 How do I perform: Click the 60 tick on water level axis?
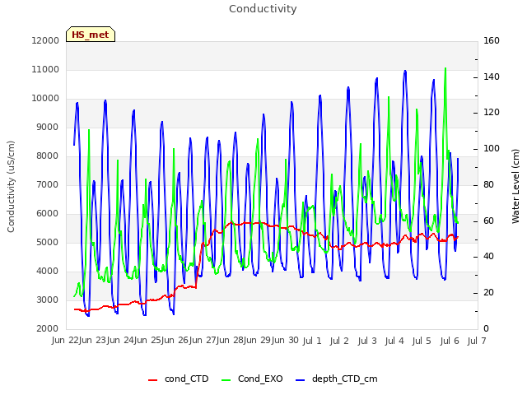pos(488,221)
